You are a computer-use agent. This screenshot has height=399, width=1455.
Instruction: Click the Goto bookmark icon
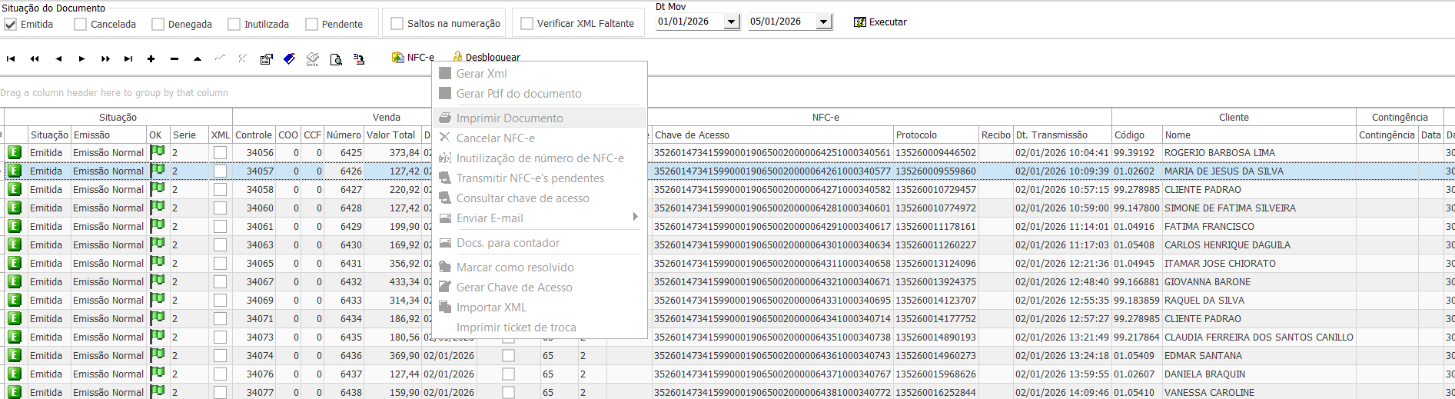click(313, 59)
